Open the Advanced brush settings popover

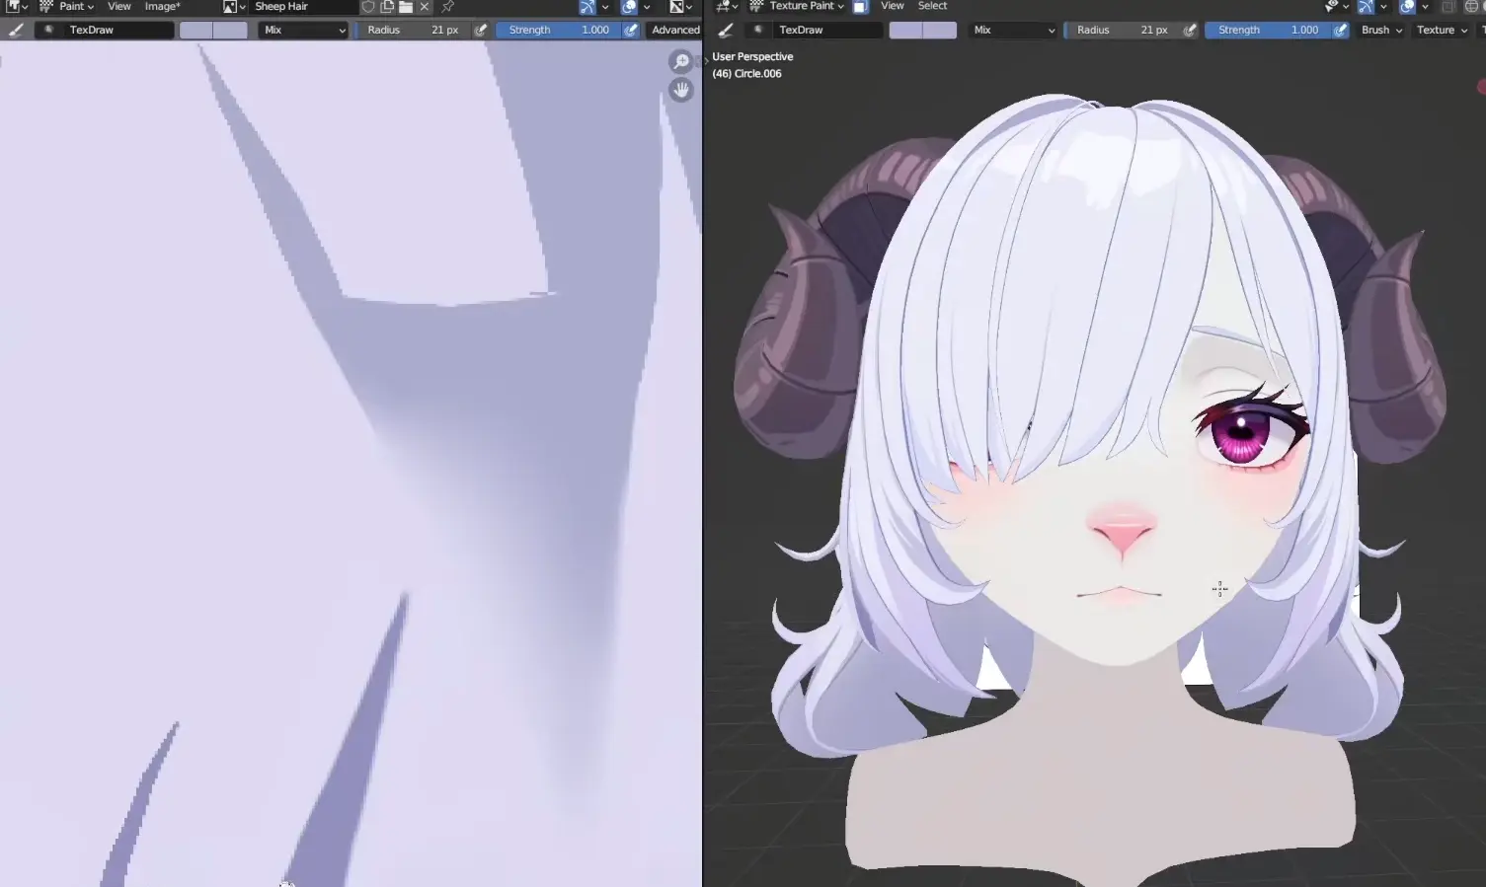675,30
